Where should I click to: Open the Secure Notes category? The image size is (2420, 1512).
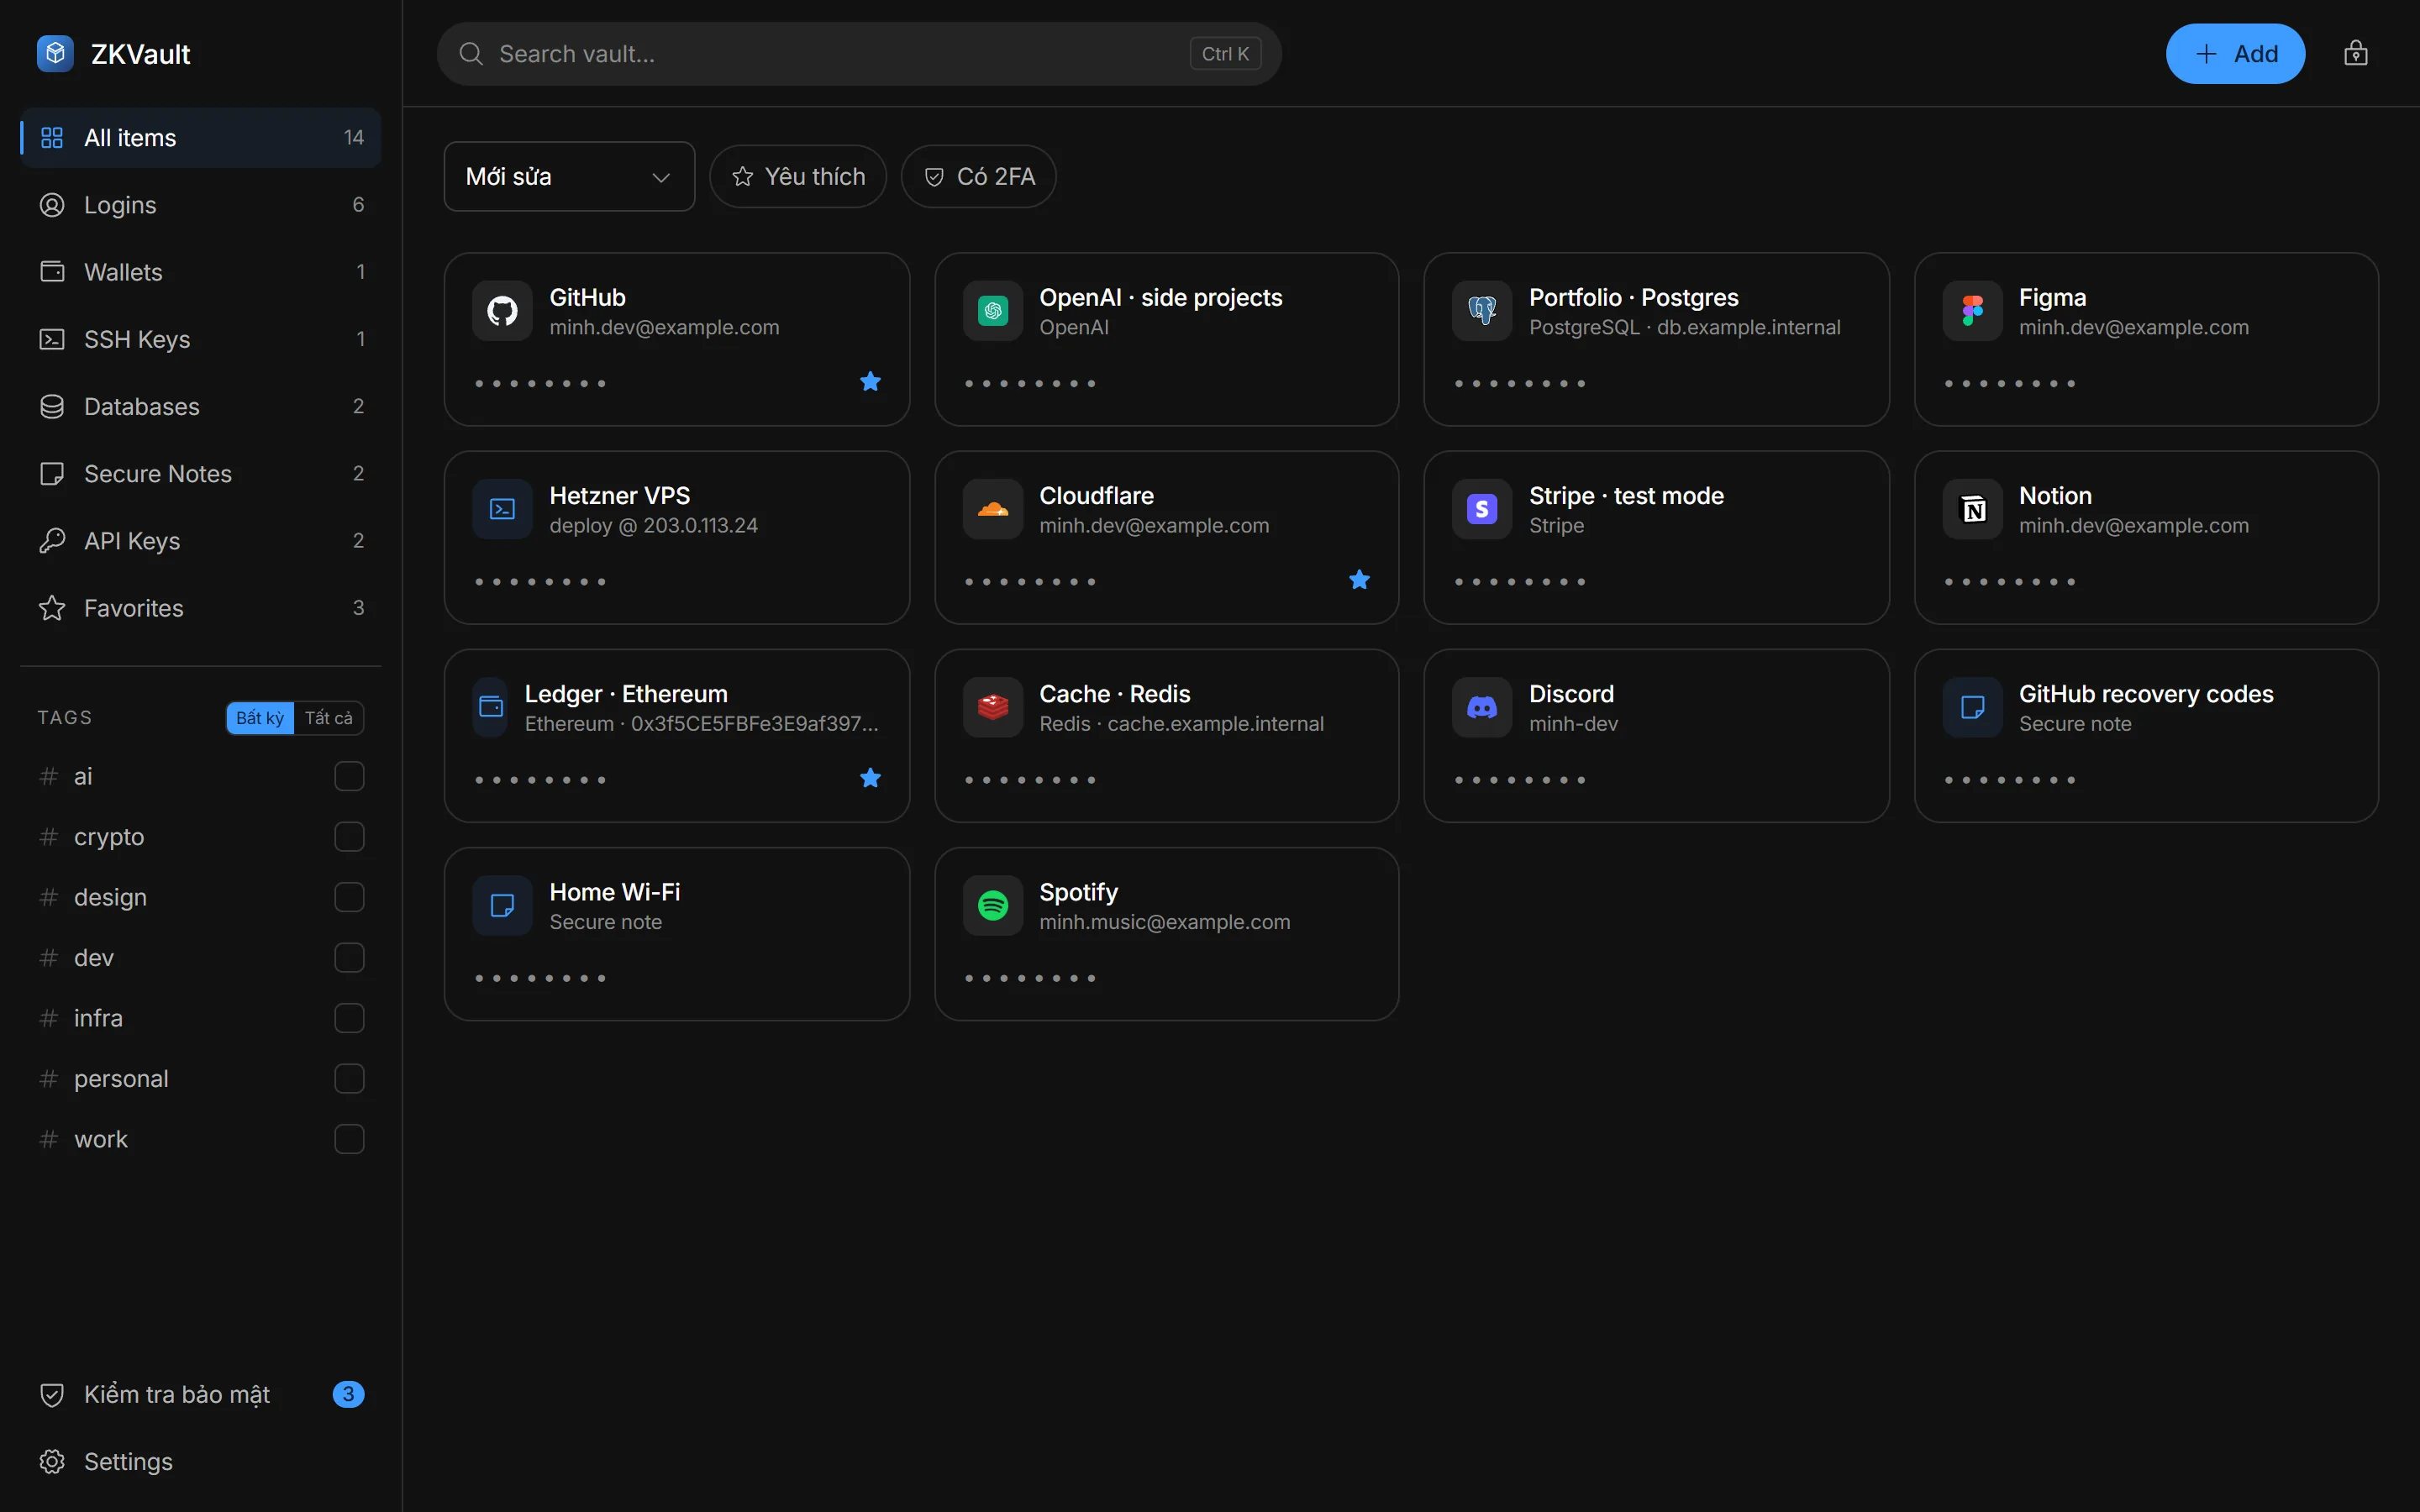(200, 473)
